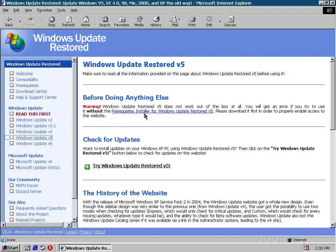The image size is (336, 252).
Task: Click the main content vertical scrollbar thumb
Action: (333, 96)
